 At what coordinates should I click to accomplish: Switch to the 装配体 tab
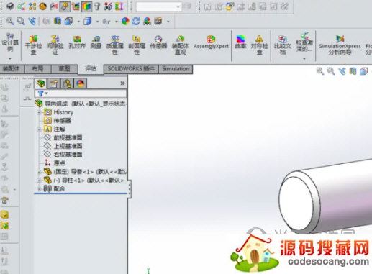coord(12,69)
